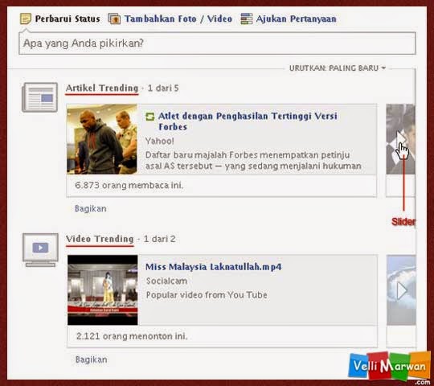The width and height of the screenshot is (434, 386).
Task: Click '2.121 orang menonton ini.' text
Action: [x=132, y=336]
